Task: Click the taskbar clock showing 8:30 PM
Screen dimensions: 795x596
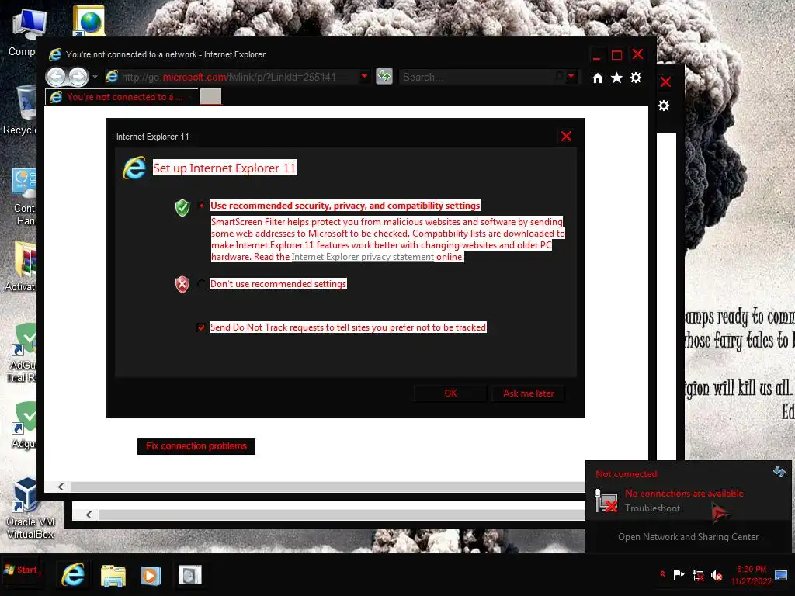Action: pyautogui.click(x=752, y=575)
